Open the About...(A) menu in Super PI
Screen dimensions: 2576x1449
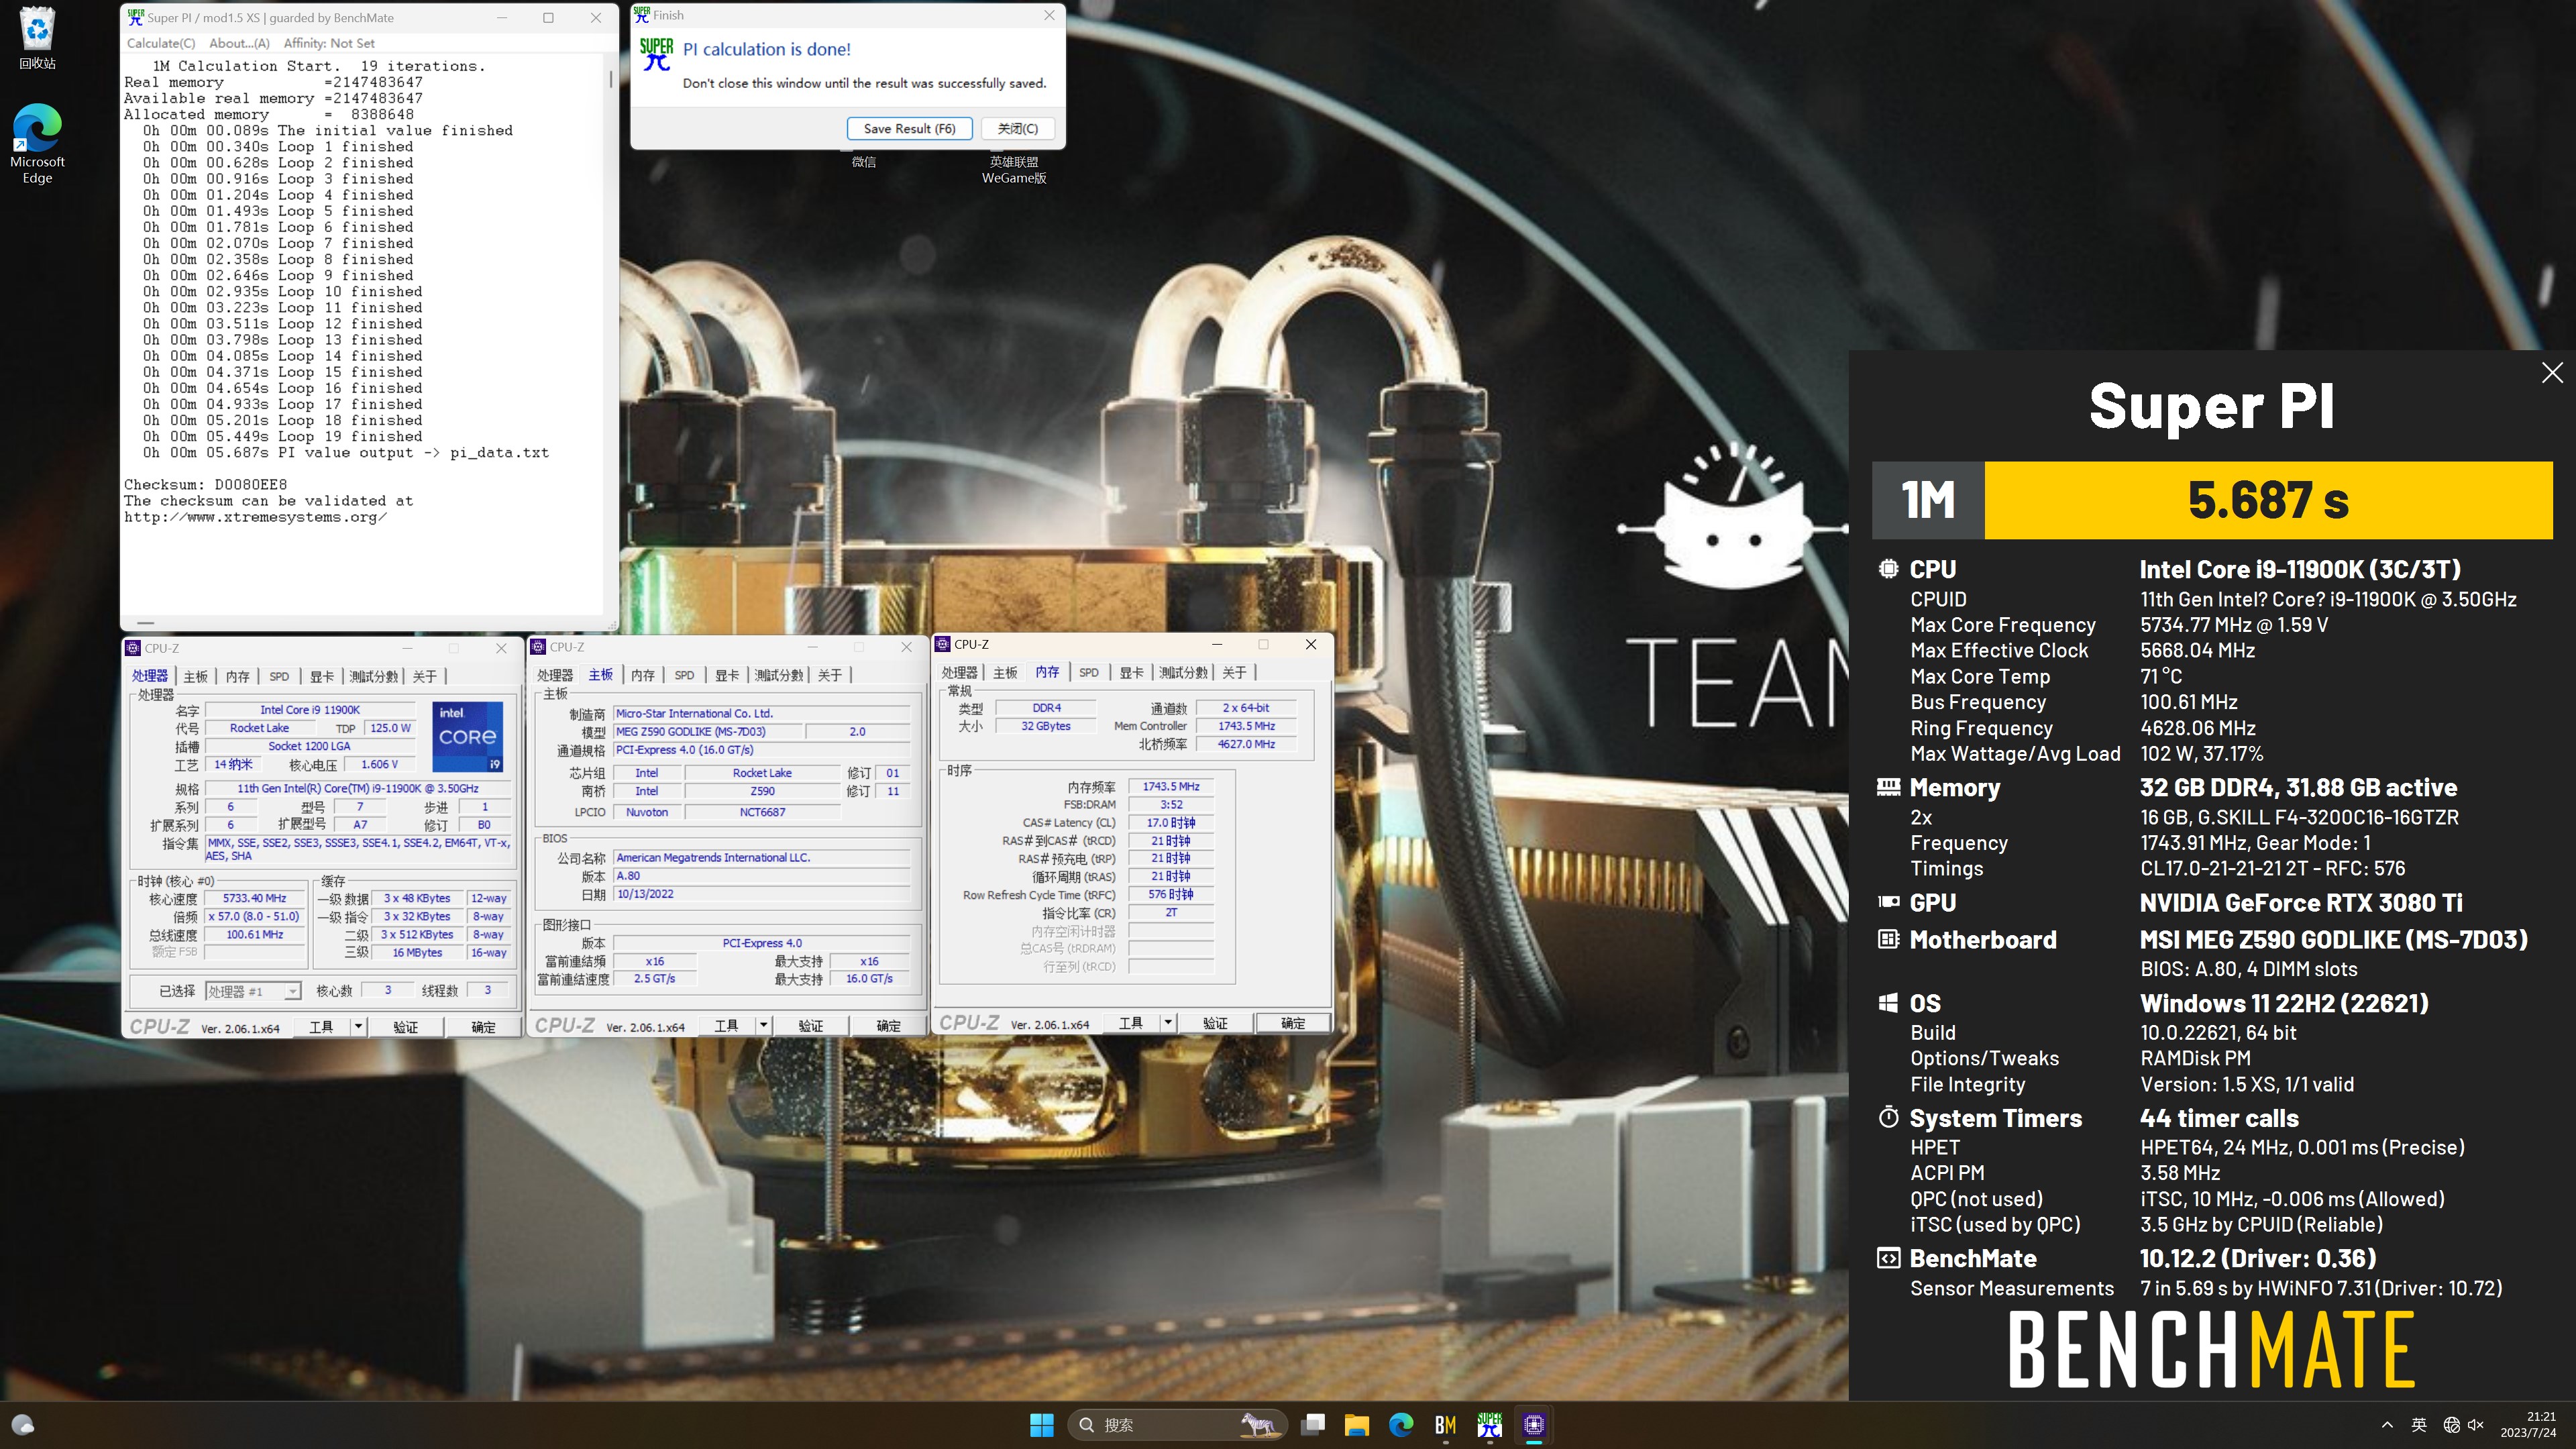click(x=239, y=43)
